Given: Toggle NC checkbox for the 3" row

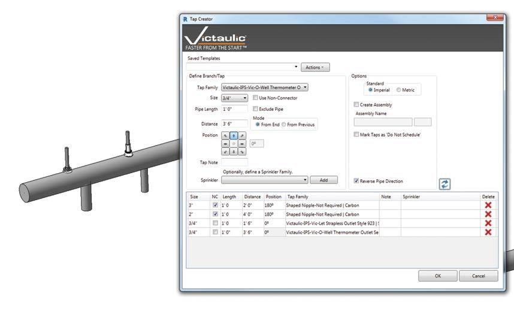Looking at the screenshot, I should 215,205.
